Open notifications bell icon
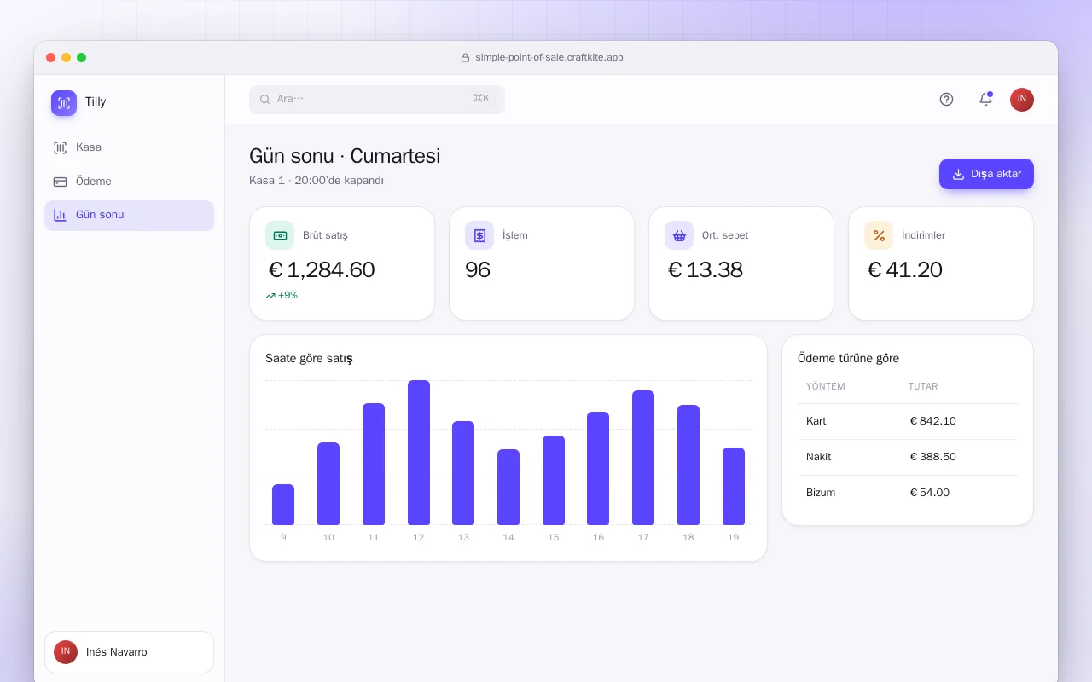Screen dimensions: 1092x682 [985, 99]
